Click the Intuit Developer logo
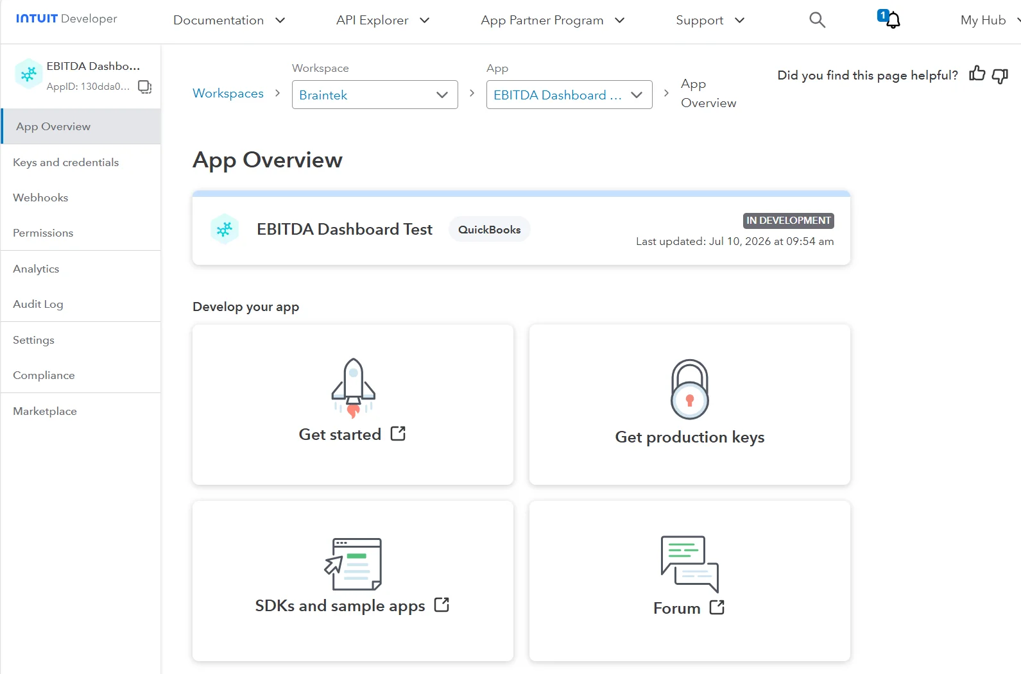 [67, 19]
